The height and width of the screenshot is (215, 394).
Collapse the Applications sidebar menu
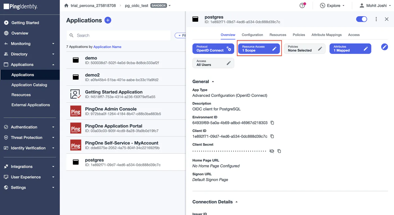[x=53, y=65]
